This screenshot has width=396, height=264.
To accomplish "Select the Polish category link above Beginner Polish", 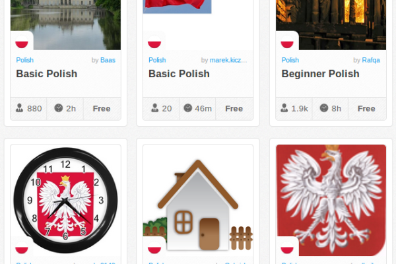I will coord(290,60).
